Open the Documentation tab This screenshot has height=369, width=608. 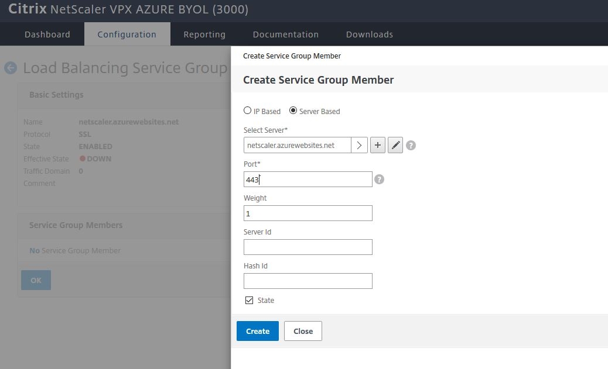pos(286,35)
